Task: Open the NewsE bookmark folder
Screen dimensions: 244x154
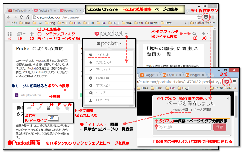Action: 152,23
